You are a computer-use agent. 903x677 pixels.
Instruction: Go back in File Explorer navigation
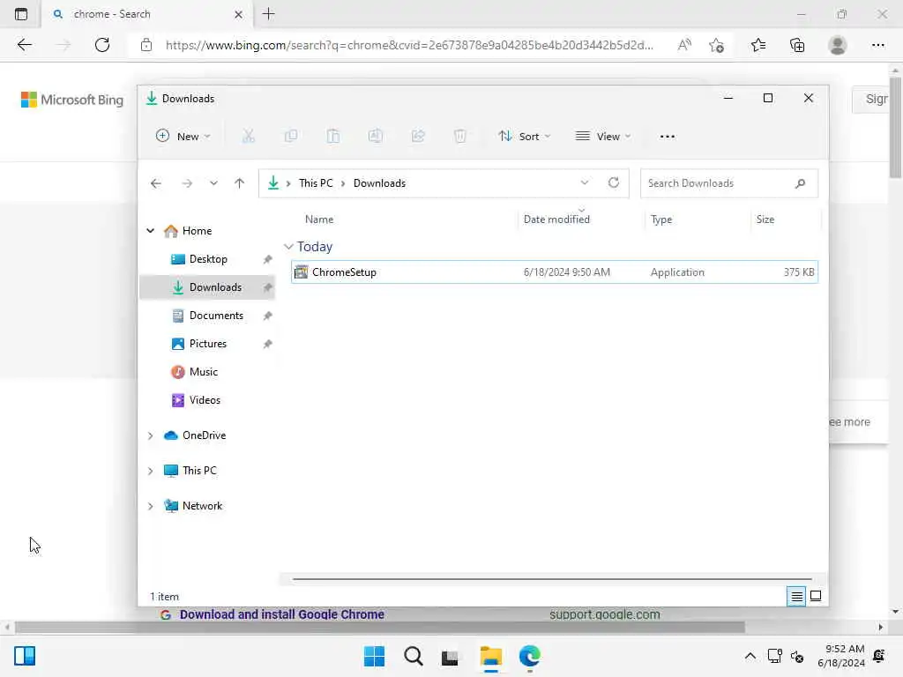155,183
